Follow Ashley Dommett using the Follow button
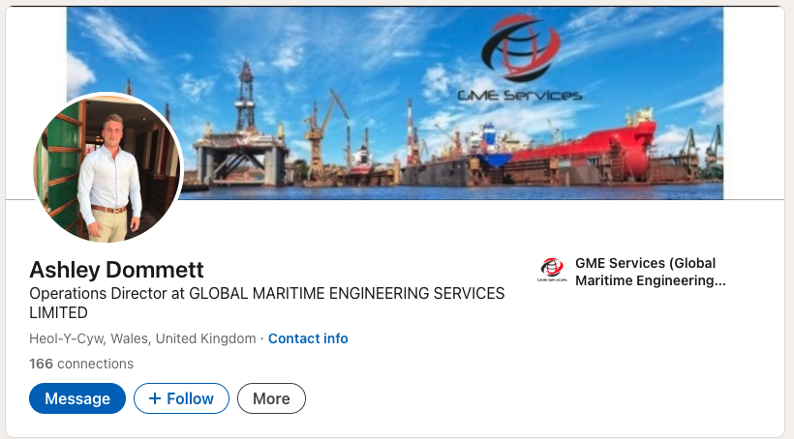Image resolution: width=794 pixels, height=439 pixels. coord(181,398)
